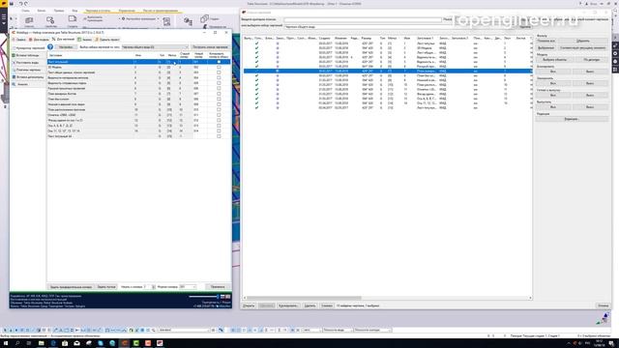Sort drawing list by 'Размер' column
The image size is (619, 348).
(367, 39)
